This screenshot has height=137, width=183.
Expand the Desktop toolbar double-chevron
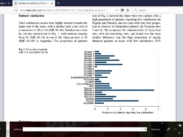(162, 123)
